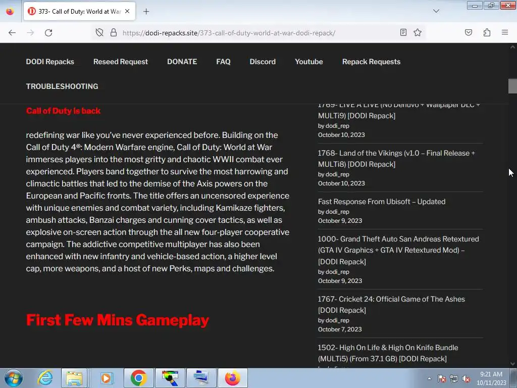Viewport: 517px width, 388px height.
Task: Toggle reader view icon in address bar
Action: [403, 33]
